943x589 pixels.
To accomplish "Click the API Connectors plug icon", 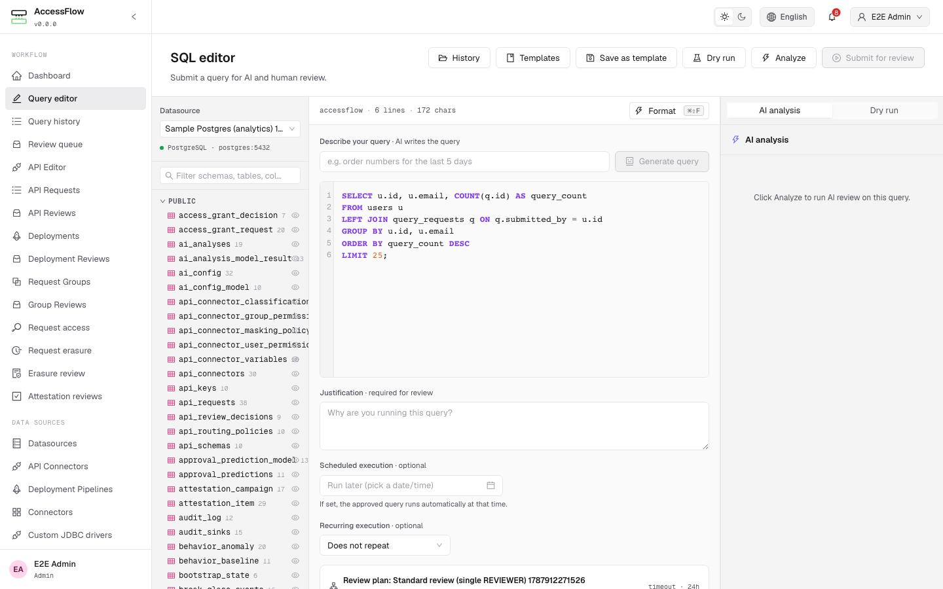I will point(17,467).
